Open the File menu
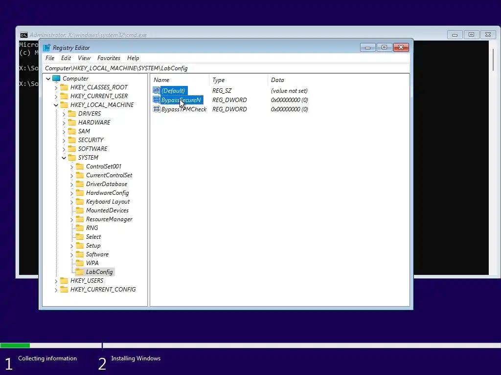Screen dimensions: 501x375 50,58
